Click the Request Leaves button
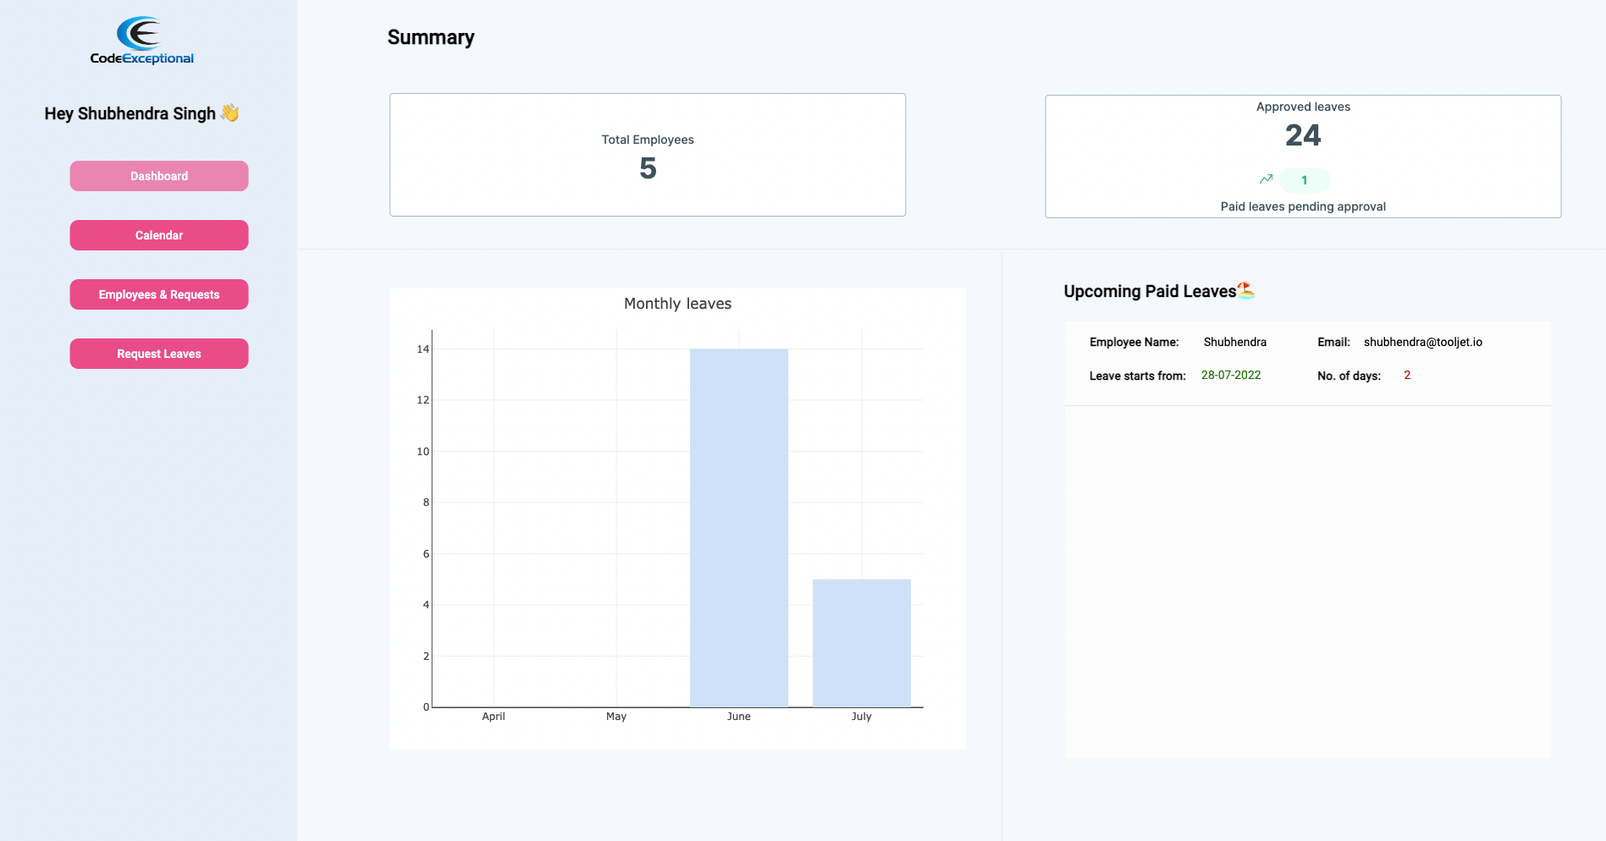 pos(158,354)
